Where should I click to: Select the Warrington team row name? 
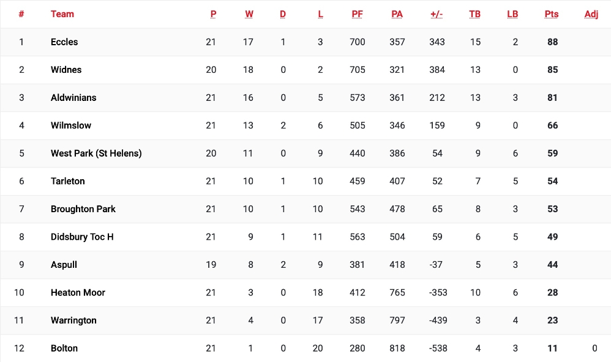[73, 320]
